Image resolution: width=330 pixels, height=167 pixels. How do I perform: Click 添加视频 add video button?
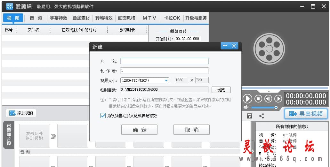click(x=21, y=113)
